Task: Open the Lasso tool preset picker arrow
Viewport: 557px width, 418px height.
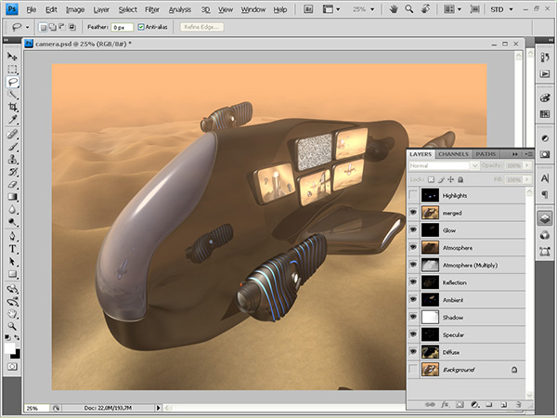Action: tap(29, 28)
